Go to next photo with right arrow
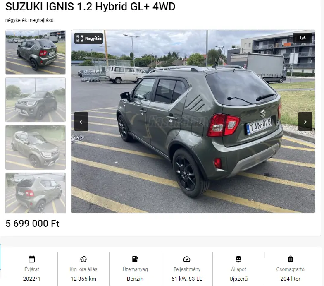The width and height of the screenshot is (324, 286). point(305,122)
